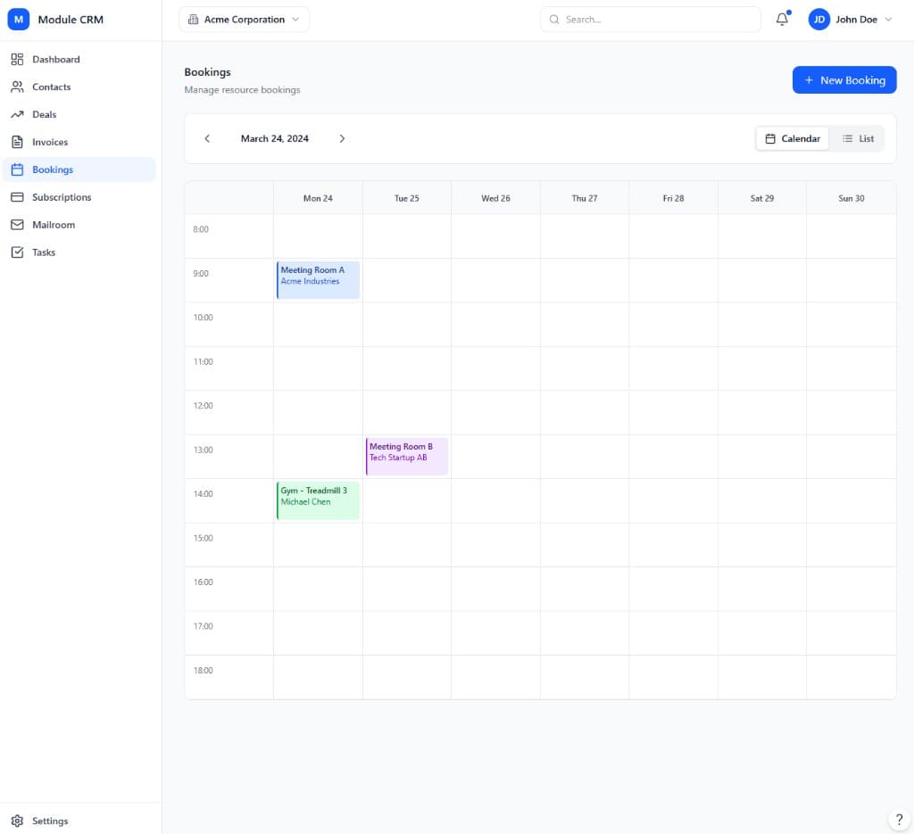
Task: Open Gym - Treadmill 3 booking for Michael Chen
Action: coord(319,501)
